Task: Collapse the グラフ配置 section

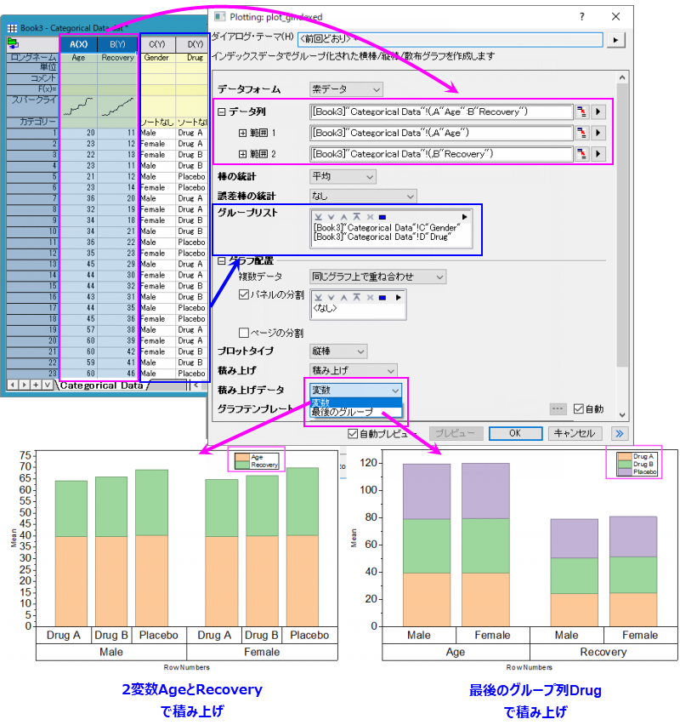Action: [x=222, y=261]
